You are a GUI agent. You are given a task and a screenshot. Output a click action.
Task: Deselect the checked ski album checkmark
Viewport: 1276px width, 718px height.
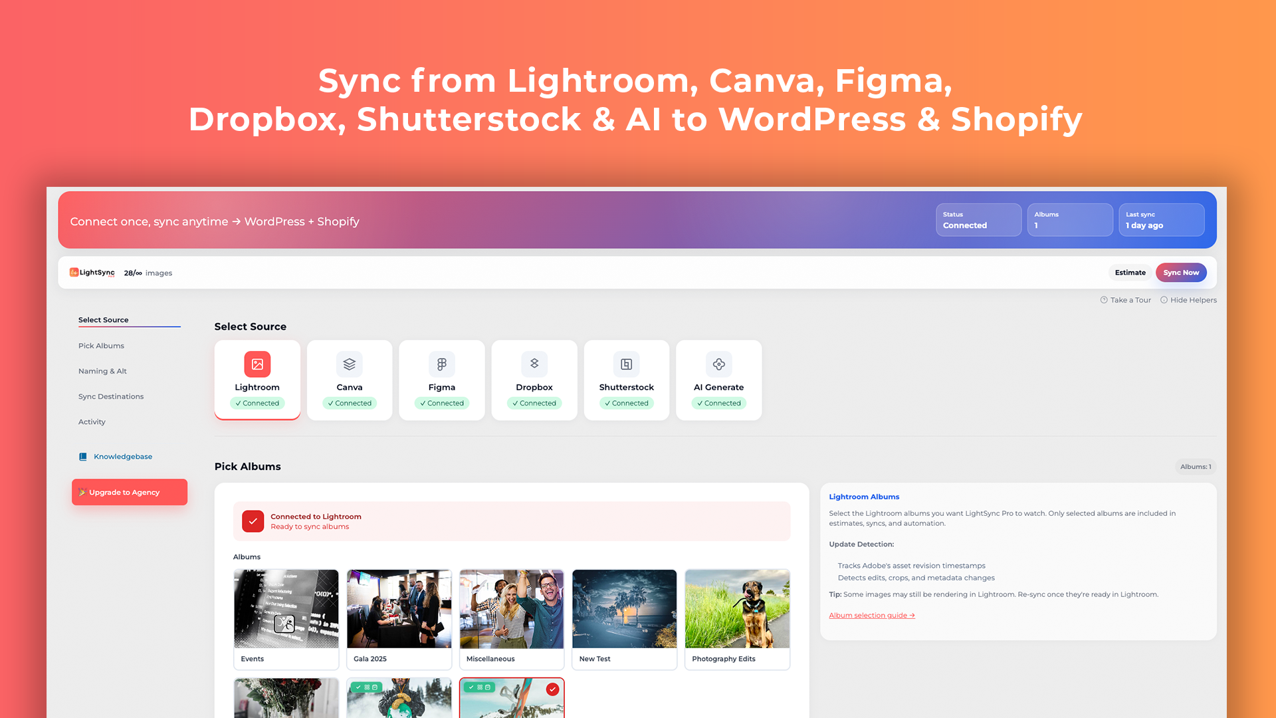click(552, 689)
